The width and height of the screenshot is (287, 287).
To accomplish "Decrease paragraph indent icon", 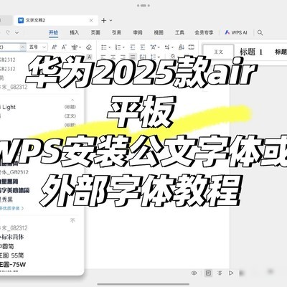I will (x=133, y=47).
